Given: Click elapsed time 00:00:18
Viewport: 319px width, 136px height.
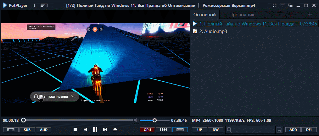Looking at the screenshot, I should 11,120.
